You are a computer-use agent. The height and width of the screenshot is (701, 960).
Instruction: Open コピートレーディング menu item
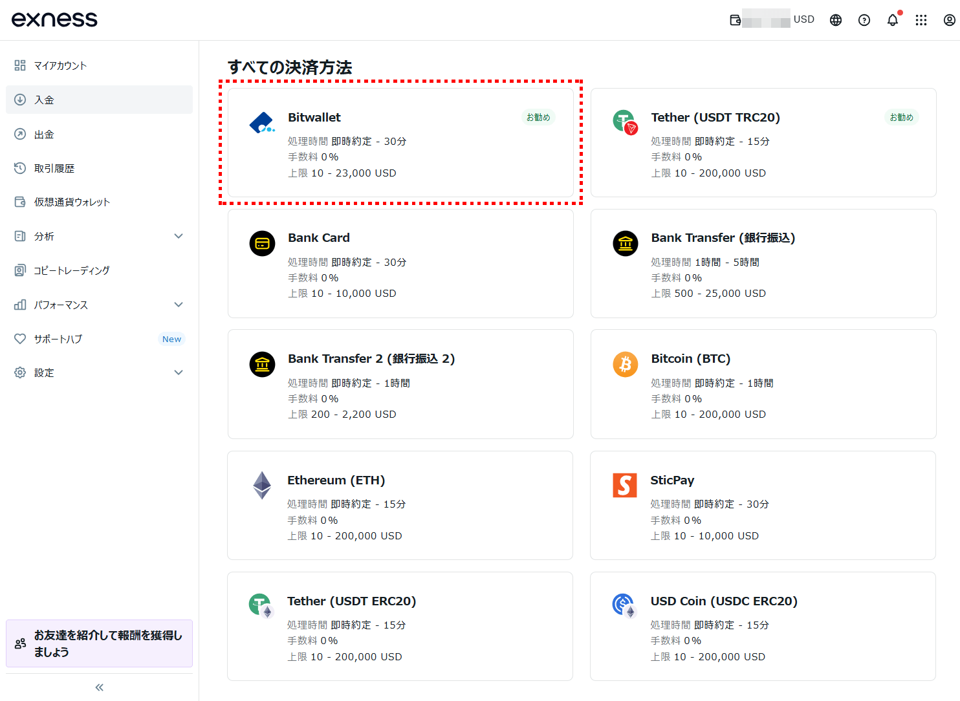coord(99,270)
